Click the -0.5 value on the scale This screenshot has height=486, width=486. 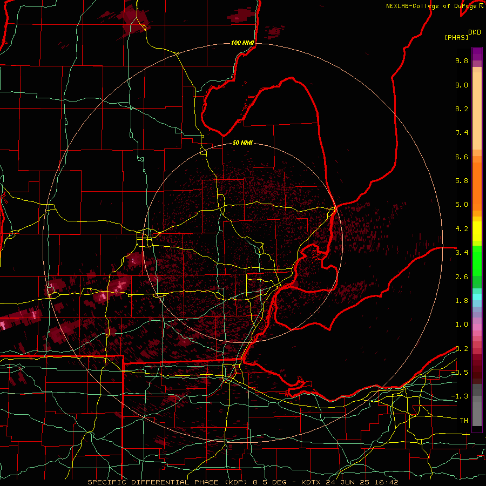460,372
